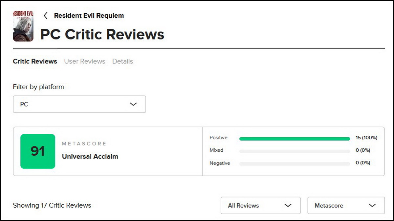
Task: Open the Metascore sort order dropdown
Action: pyautogui.click(x=346, y=205)
